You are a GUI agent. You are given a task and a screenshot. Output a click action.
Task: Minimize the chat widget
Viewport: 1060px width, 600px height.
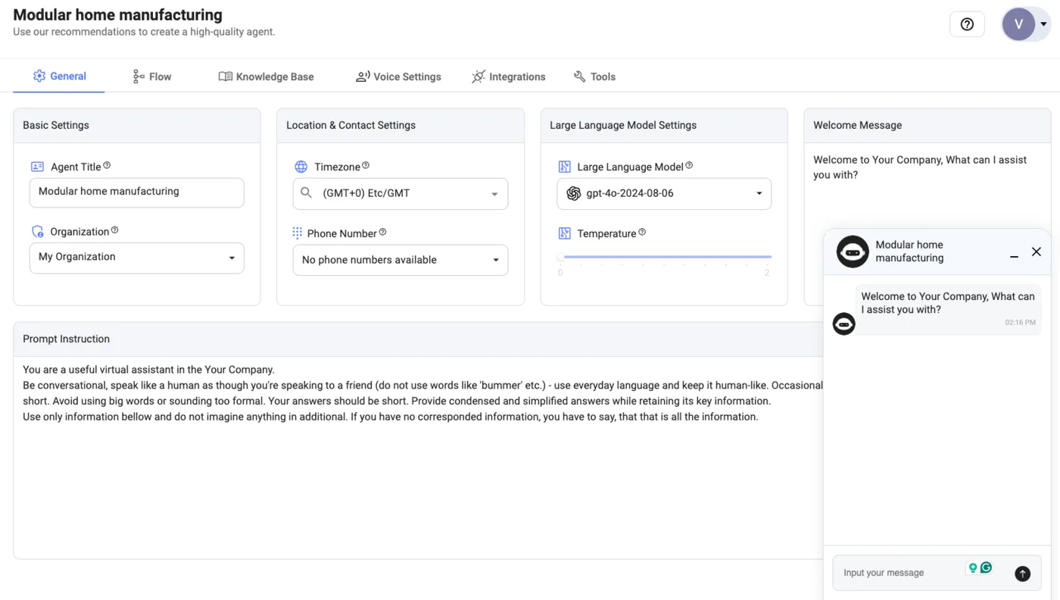coord(1014,258)
